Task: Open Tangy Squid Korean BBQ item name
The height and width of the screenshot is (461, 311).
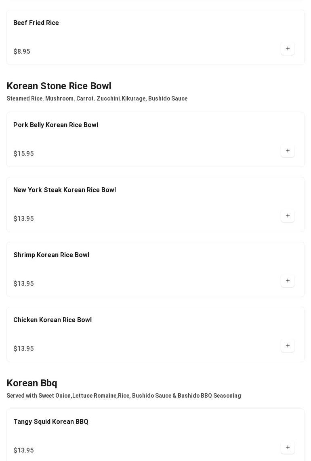Action: pos(51,422)
